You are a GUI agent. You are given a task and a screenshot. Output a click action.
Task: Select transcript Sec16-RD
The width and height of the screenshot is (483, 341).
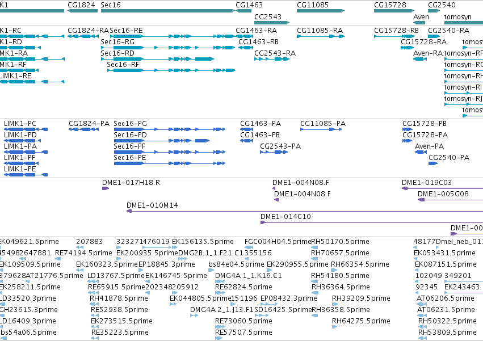(117, 53)
